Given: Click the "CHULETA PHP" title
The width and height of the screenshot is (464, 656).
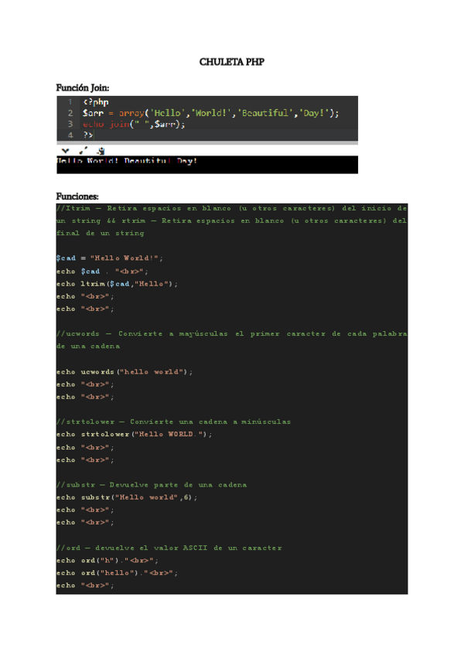Looking at the screenshot, I should [x=232, y=62].
